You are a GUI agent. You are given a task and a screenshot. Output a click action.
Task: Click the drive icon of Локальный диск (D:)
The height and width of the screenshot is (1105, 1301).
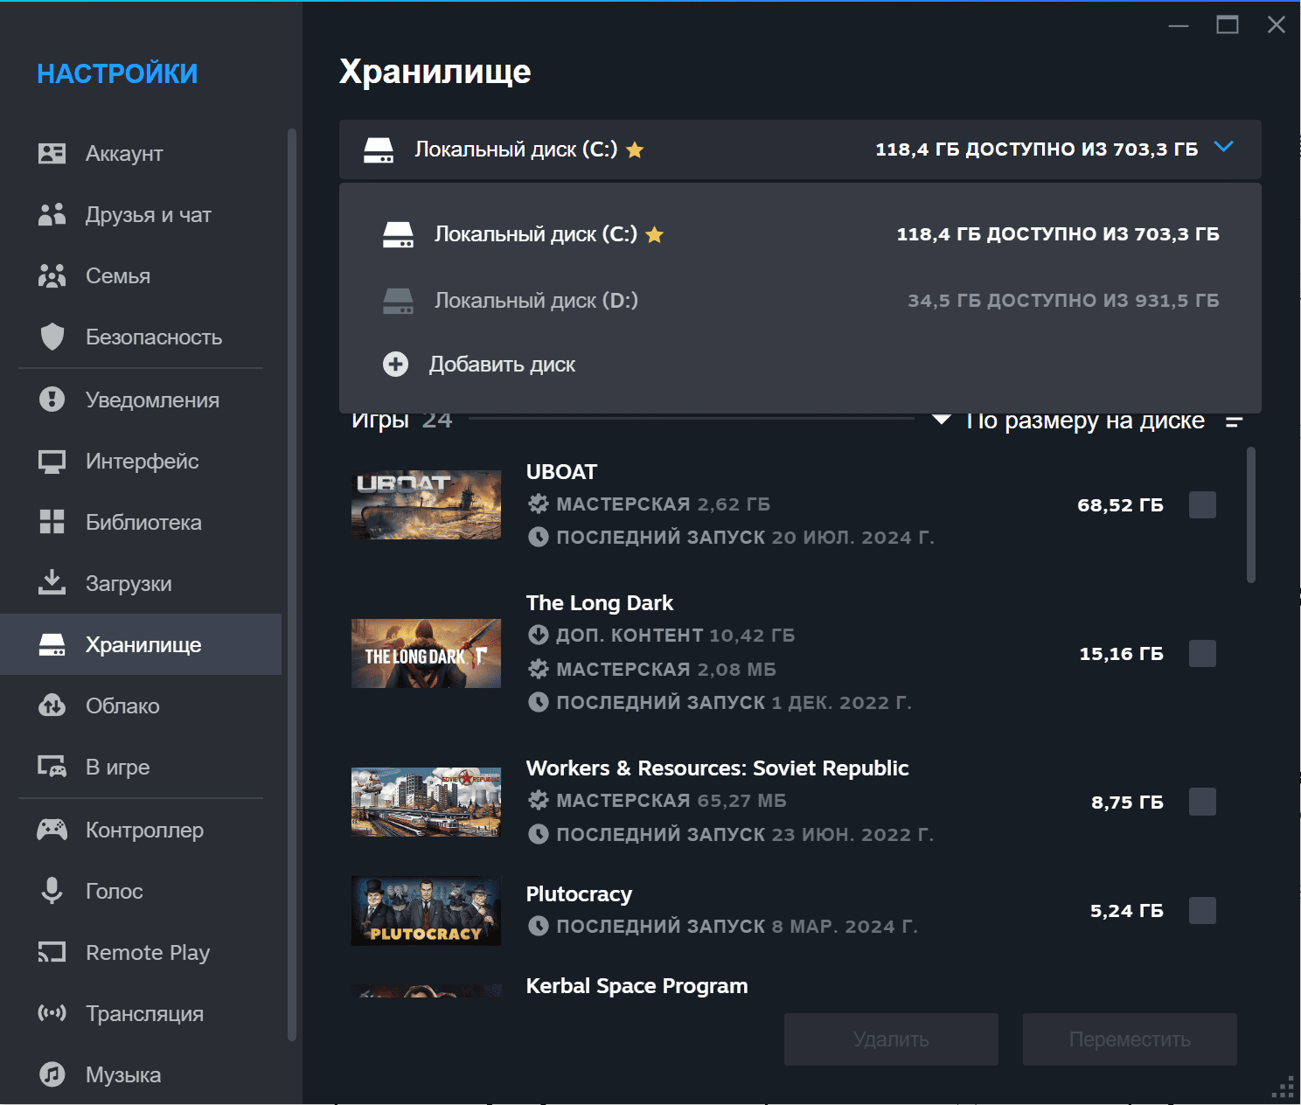coord(398,301)
